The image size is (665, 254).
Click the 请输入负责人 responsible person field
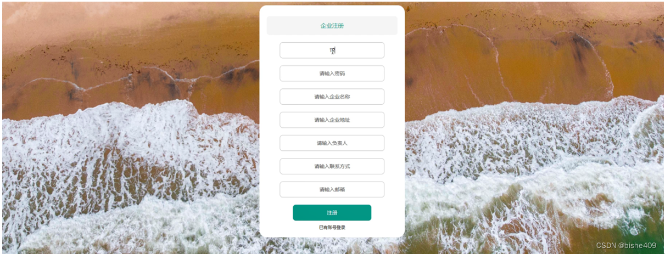pyautogui.click(x=332, y=143)
